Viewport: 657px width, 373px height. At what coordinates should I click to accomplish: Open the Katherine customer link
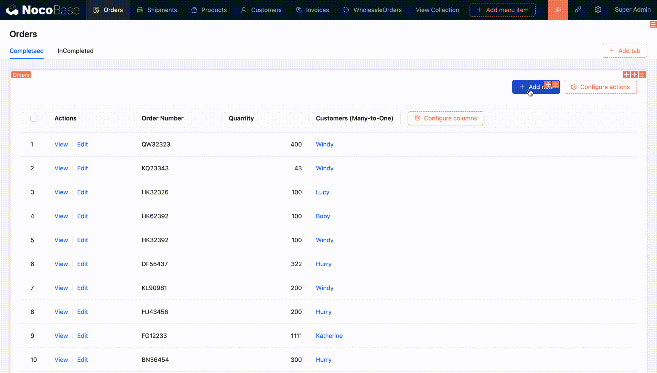tap(329, 336)
